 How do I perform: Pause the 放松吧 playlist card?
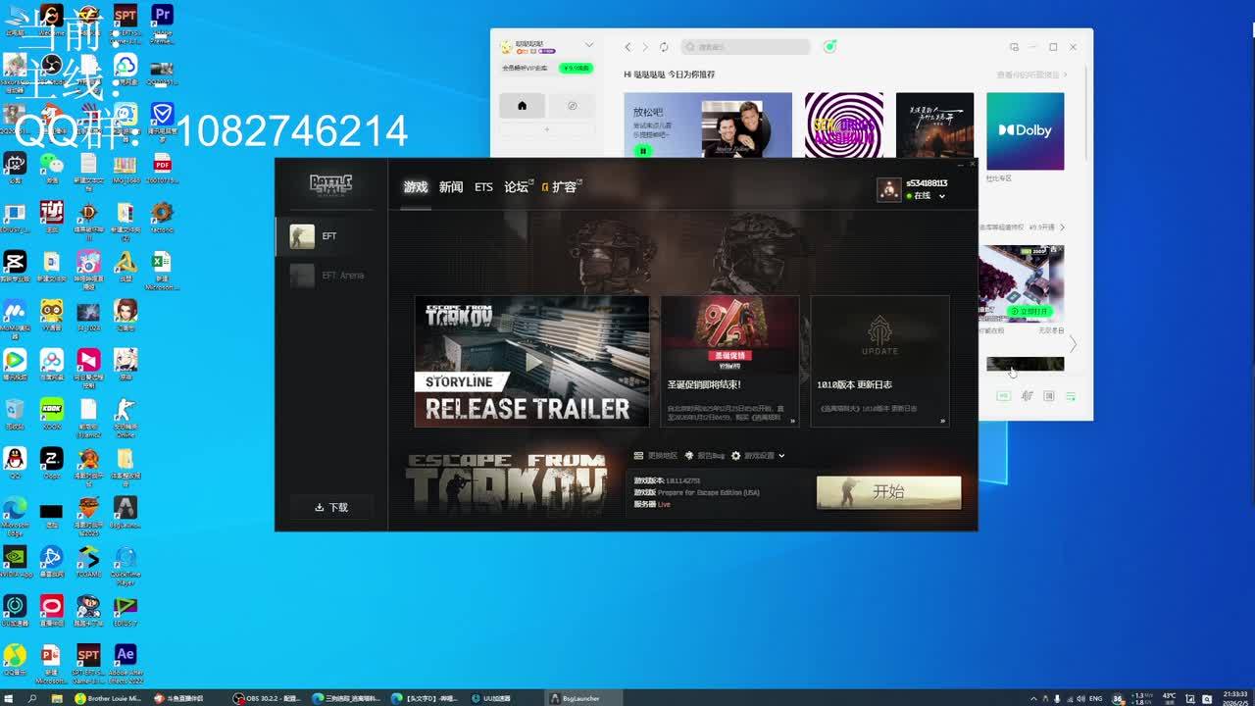pyautogui.click(x=643, y=150)
